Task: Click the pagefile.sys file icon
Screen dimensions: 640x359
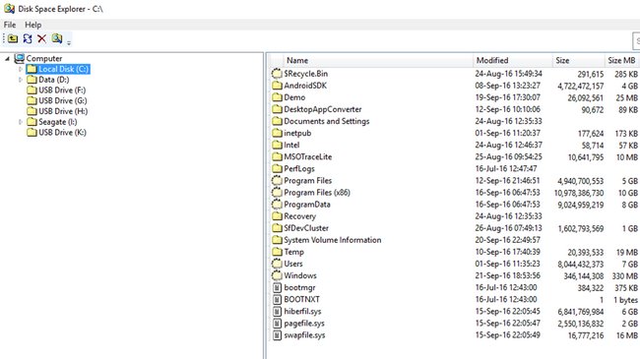Action: pyautogui.click(x=277, y=323)
